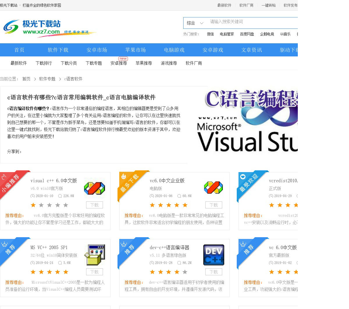Click hot search term QQ音乐
This screenshot has width=349, height=309.
(x=285, y=34)
